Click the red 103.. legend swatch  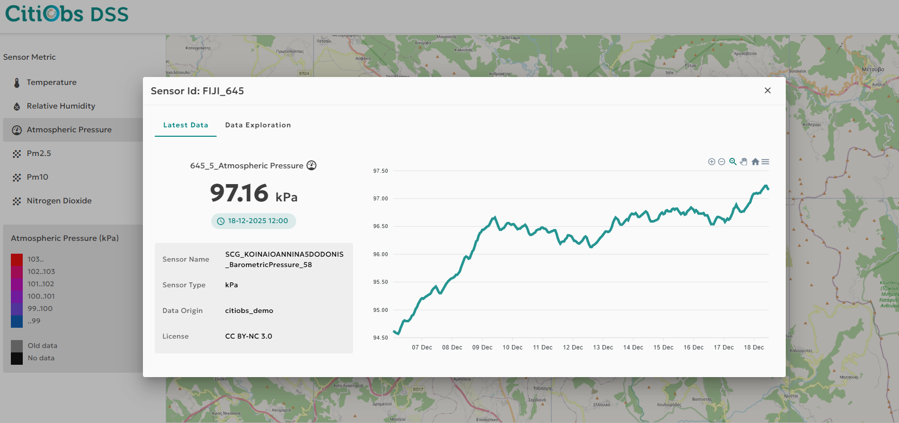click(17, 260)
